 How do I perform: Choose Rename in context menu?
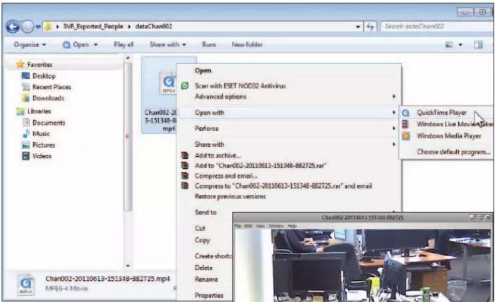coord(206,279)
